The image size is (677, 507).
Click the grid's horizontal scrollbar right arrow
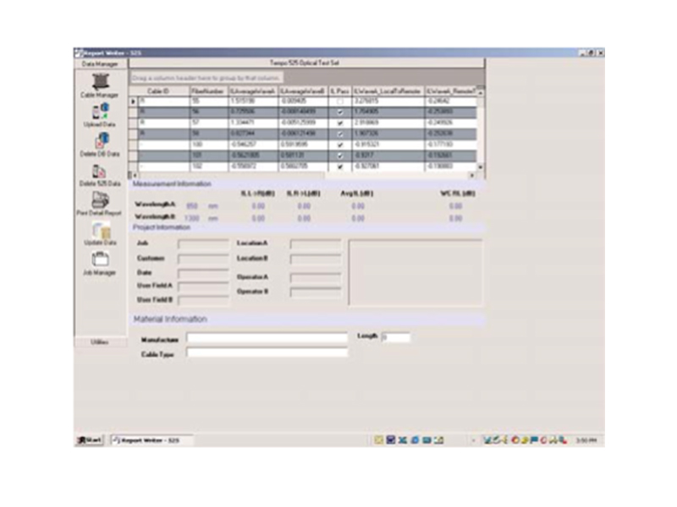(x=472, y=175)
